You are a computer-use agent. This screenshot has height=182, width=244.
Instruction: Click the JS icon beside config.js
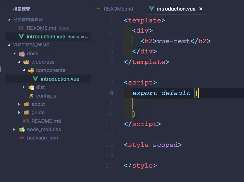point(31,96)
